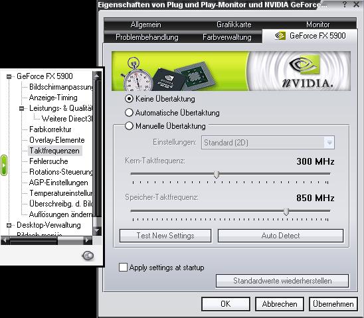Viewport: 364px width, 318px height.
Task: Select the Automatische Übertaktung radio button
Action: point(129,112)
